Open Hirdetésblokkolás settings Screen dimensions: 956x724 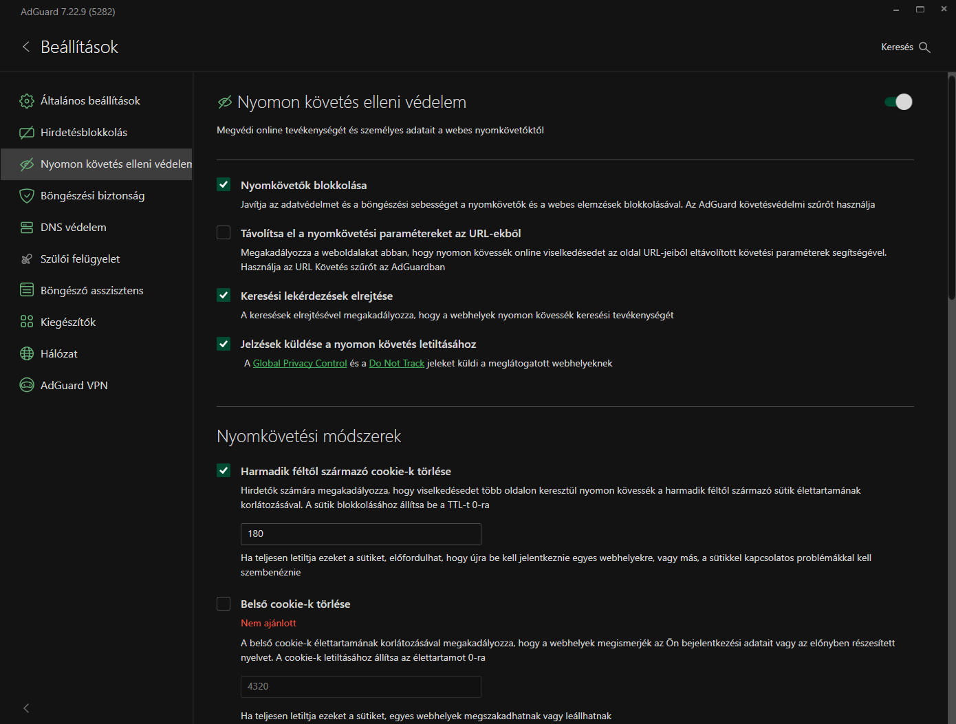(96, 133)
